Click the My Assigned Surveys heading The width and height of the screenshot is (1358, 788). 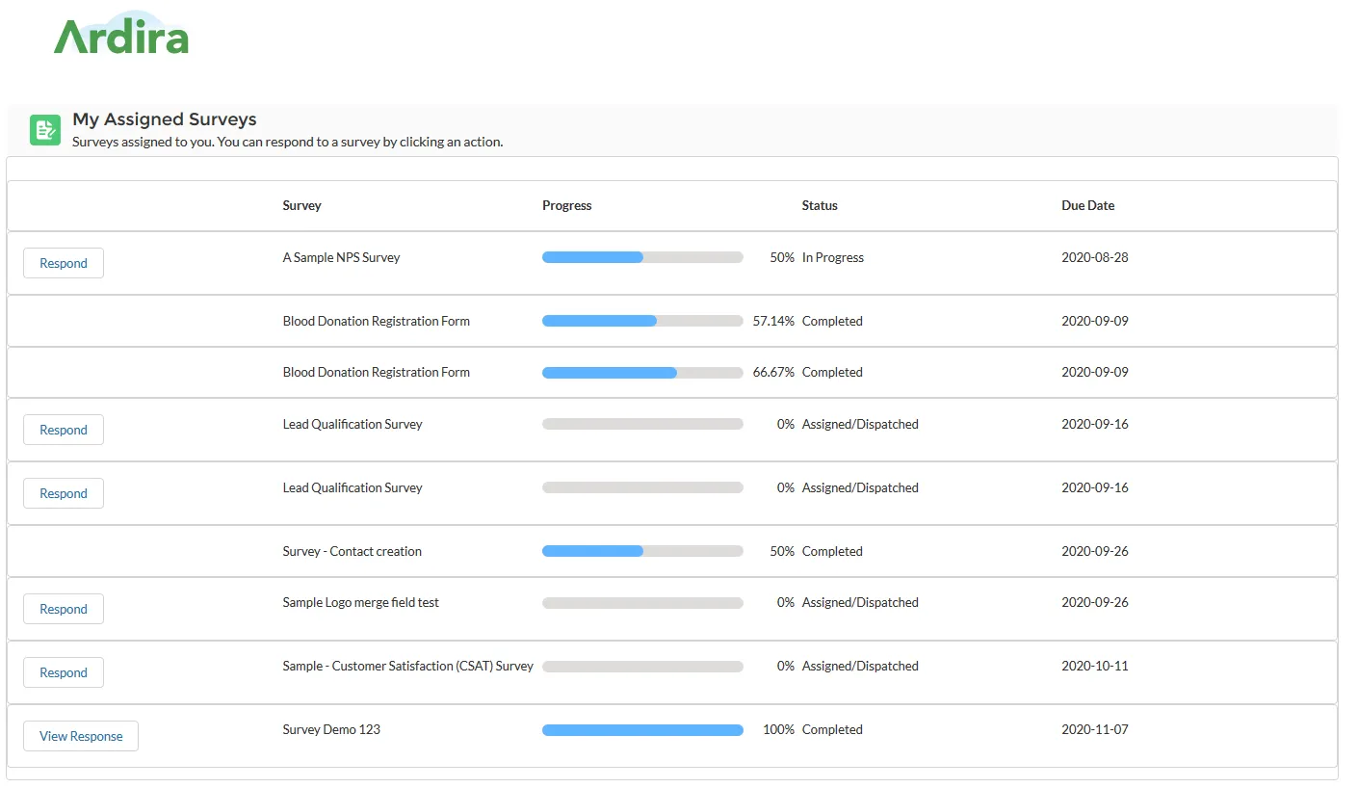pyautogui.click(x=165, y=119)
